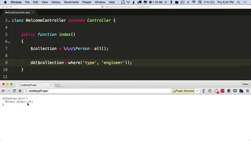251x141 pixels.
Task: Click line number 9 in the editor gutter
Action: (6, 63)
